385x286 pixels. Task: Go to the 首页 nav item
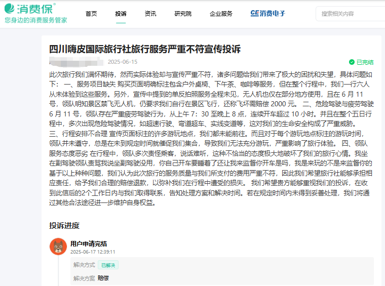click(x=91, y=14)
